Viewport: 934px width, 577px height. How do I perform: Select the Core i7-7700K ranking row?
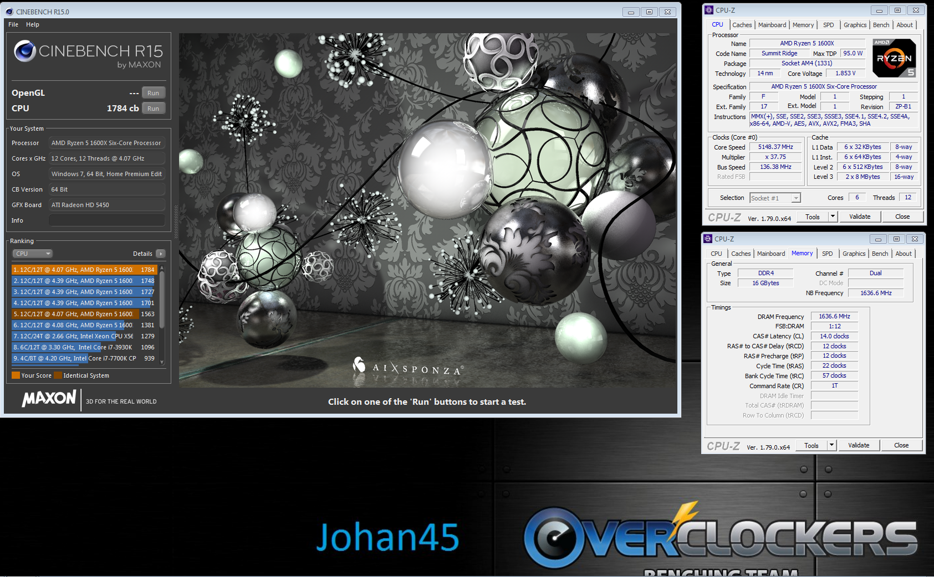[84, 358]
